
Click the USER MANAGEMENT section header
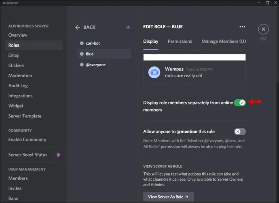coord(27,169)
